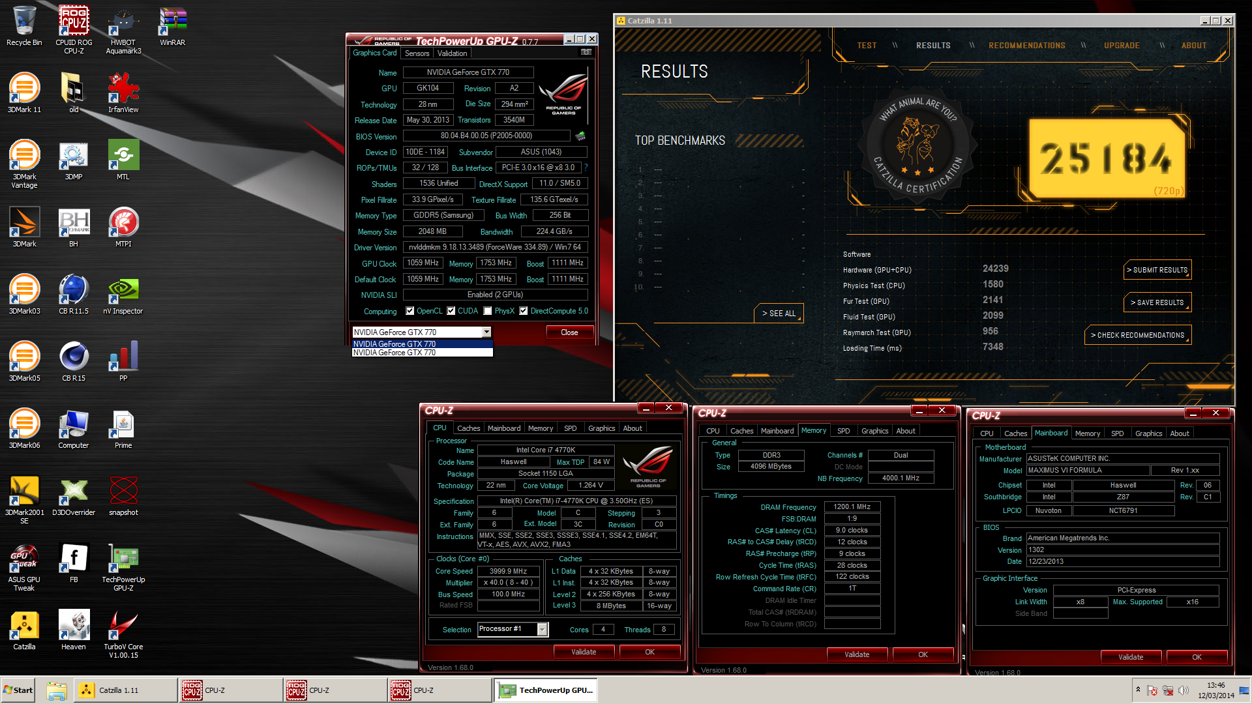This screenshot has height=704, width=1252.
Task: Open MTL desktop shortcut
Action: point(123,160)
